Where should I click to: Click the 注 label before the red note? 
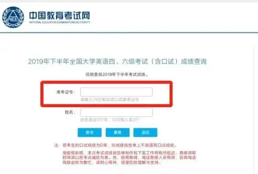[x=56, y=145]
